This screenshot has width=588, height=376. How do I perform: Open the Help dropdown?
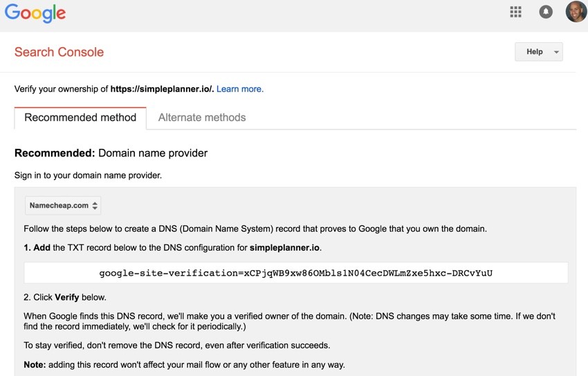[538, 52]
